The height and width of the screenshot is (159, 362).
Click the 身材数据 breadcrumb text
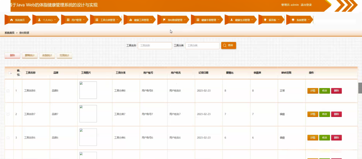(x=24, y=33)
